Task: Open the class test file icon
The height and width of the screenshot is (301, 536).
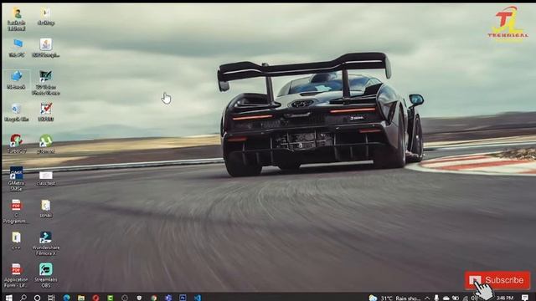Action: (46, 178)
